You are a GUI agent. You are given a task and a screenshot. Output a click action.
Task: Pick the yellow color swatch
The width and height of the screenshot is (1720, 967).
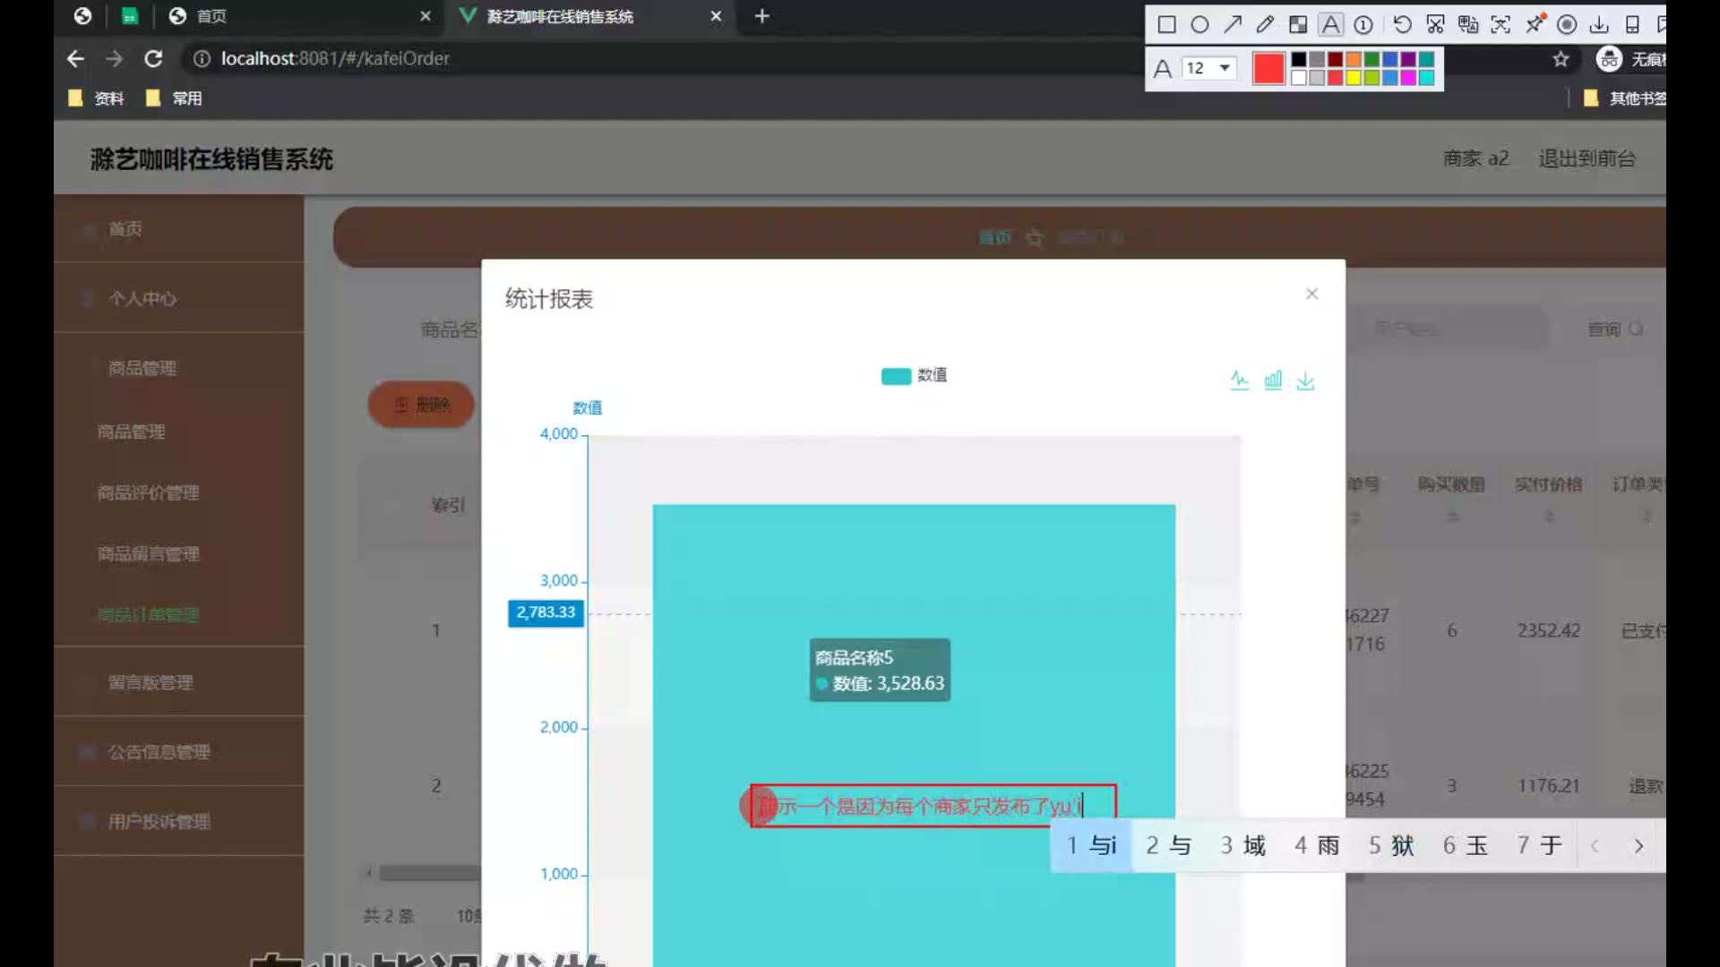[x=1354, y=78]
